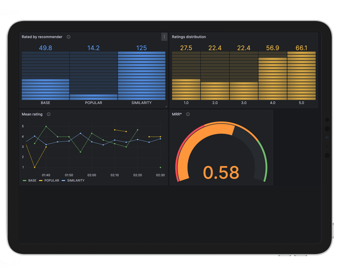This screenshot has height=275, width=350.
Task: Select the BASE bar showing 49.8
Action: coord(45,89)
